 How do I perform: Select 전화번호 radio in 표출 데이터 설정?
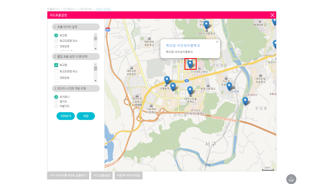pos(56,46)
